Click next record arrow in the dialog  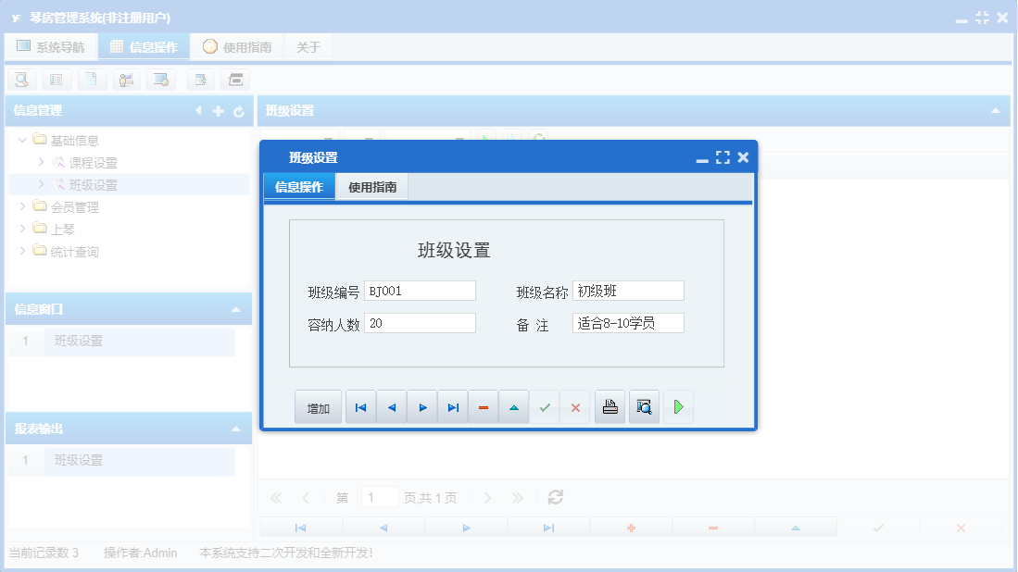(421, 406)
